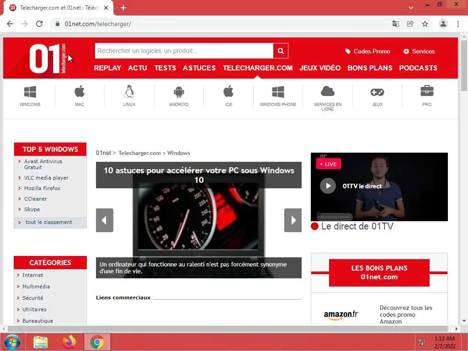
Task: Launch Firefox from taskbar
Action: [x=69, y=342]
